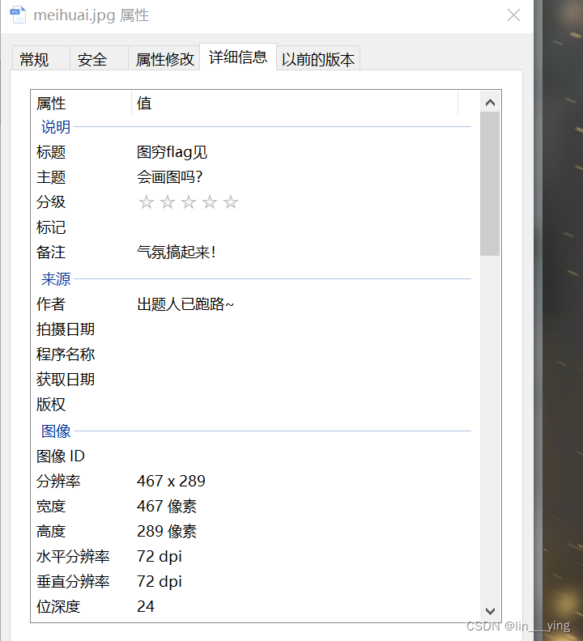Select the 作者 property label
The height and width of the screenshot is (641, 583).
51,304
